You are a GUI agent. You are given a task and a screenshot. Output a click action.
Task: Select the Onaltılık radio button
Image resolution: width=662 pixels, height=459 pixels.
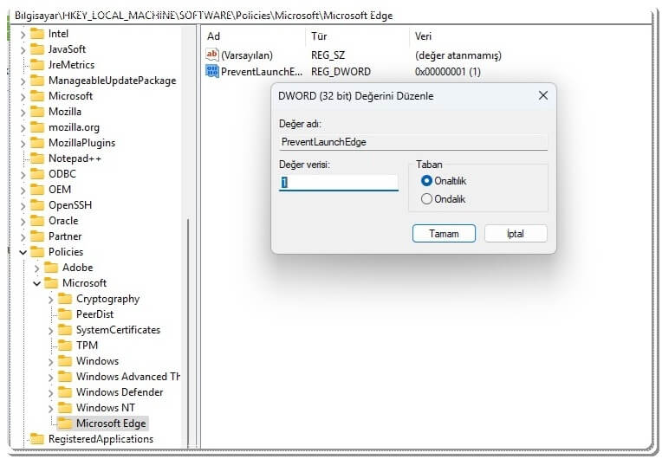[x=426, y=181]
